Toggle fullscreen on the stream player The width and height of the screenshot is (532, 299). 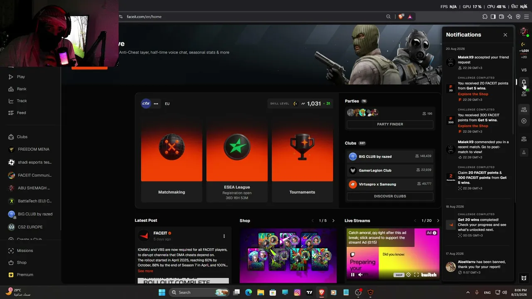(416, 274)
